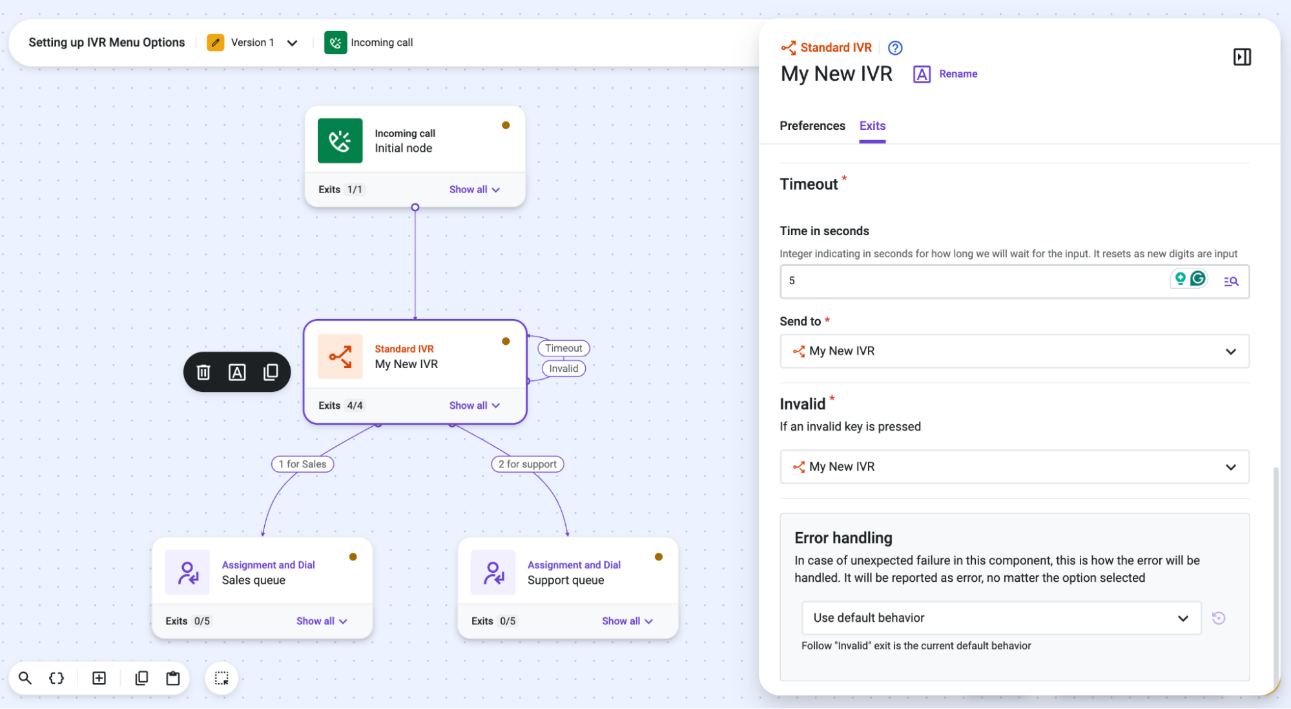Screen dimensions: 1291x709
Task: Click the yellow pencil version edit icon
Action: [216, 43]
